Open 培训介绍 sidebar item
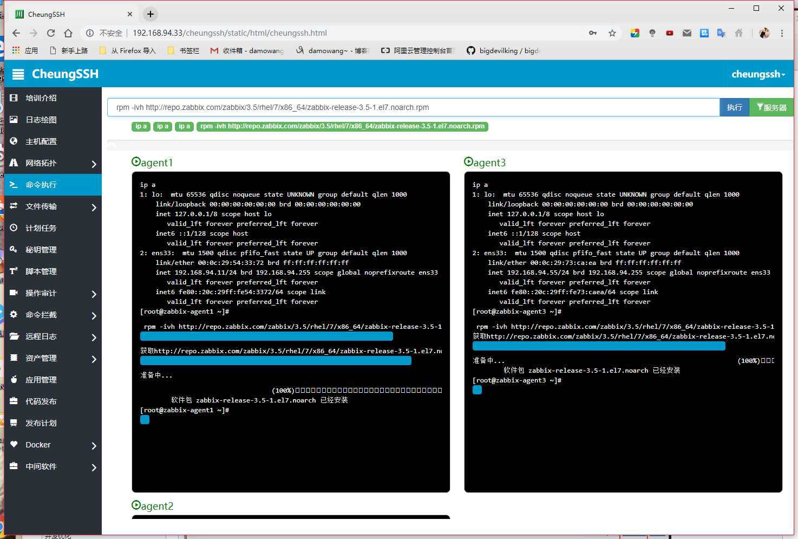The width and height of the screenshot is (798, 539). [x=53, y=98]
